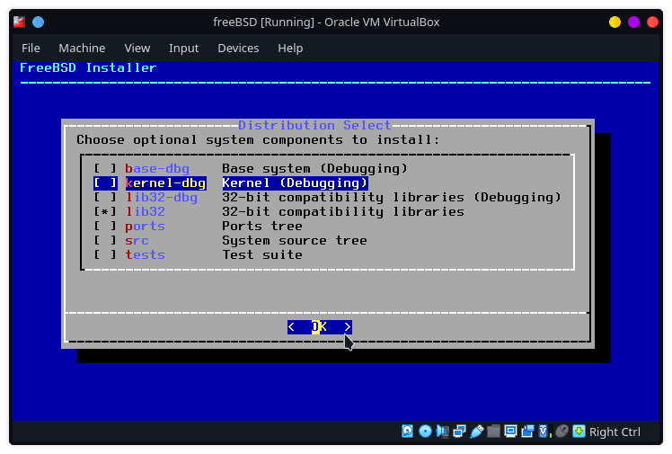Open the Input menu
The width and height of the screenshot is (672, 454).
(x=183, y=48)
